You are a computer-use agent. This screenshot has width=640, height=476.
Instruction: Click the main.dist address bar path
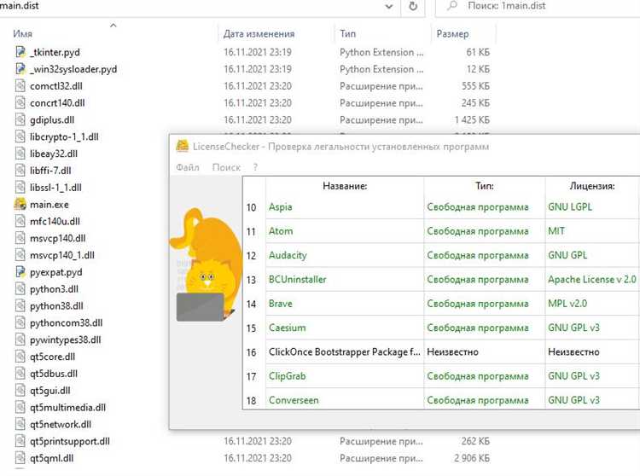click(x=20, y=6)
